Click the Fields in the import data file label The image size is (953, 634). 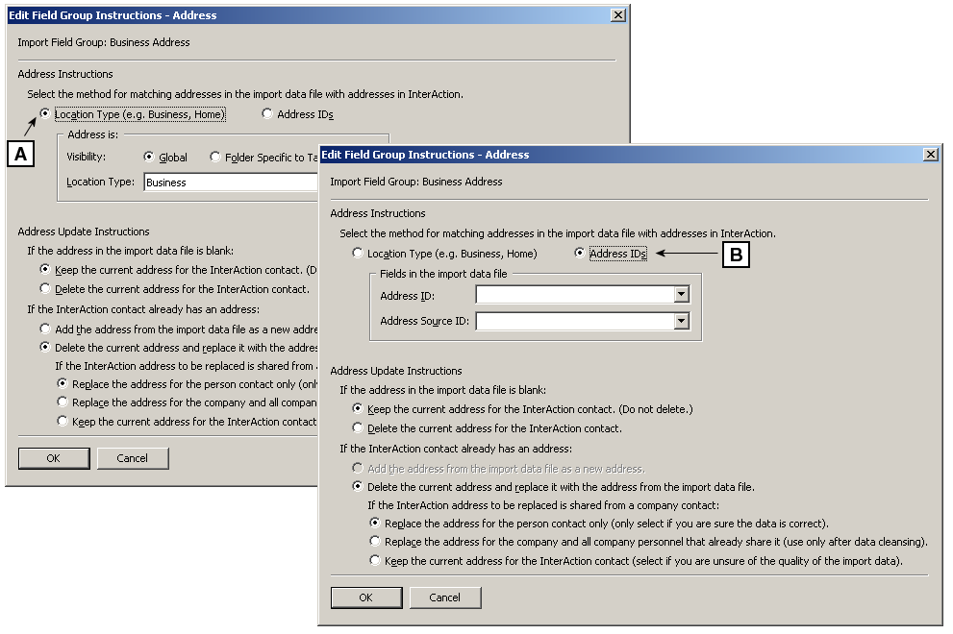click(x=443, y=274)
